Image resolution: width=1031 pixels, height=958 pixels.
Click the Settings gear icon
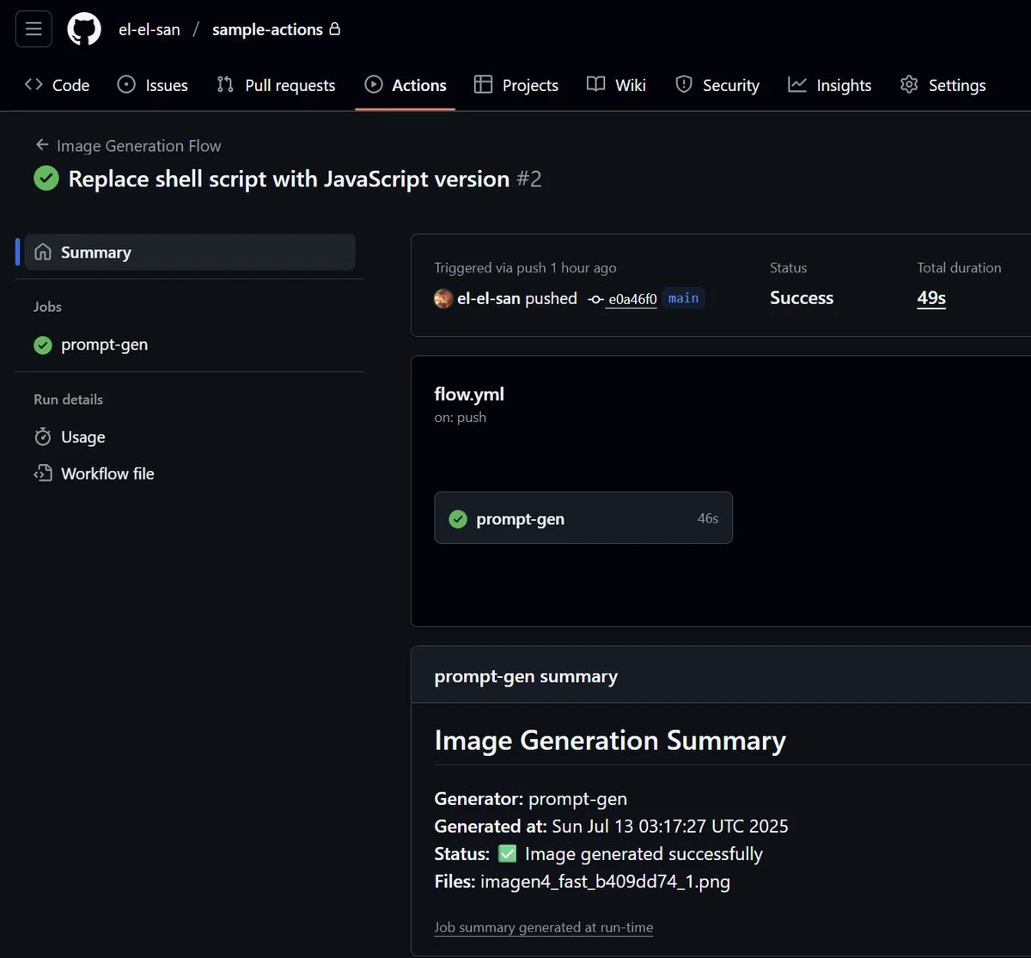pos(909,84)
